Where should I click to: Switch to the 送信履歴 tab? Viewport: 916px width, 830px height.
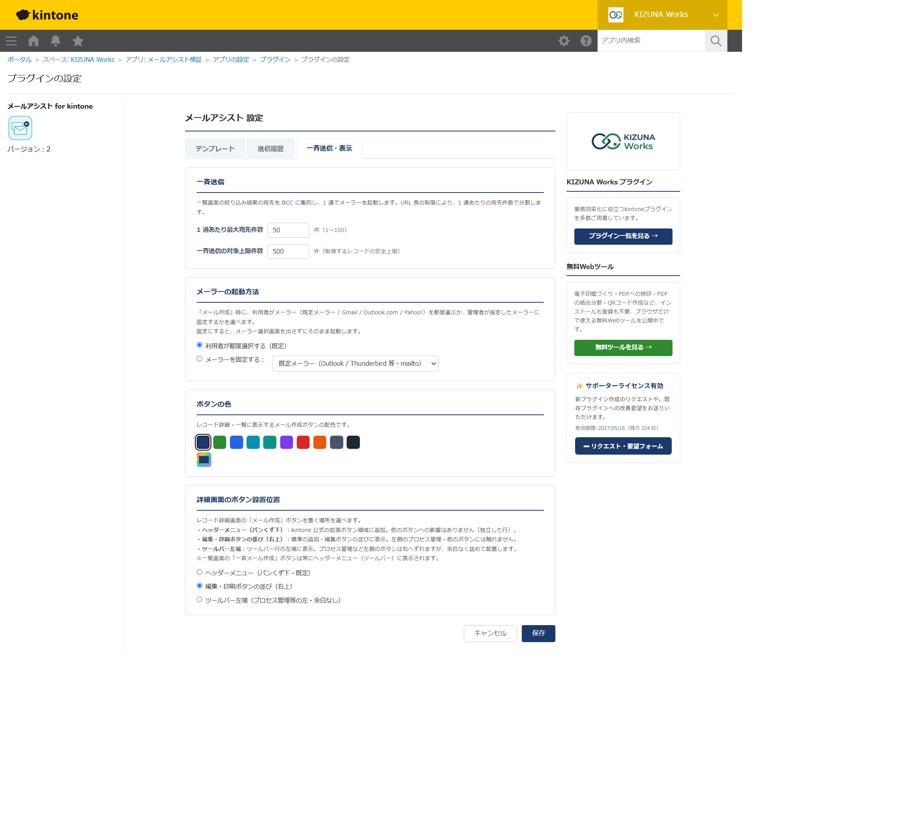click(270, 148)
